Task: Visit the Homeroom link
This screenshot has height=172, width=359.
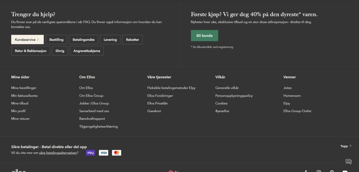Action: 292,95
